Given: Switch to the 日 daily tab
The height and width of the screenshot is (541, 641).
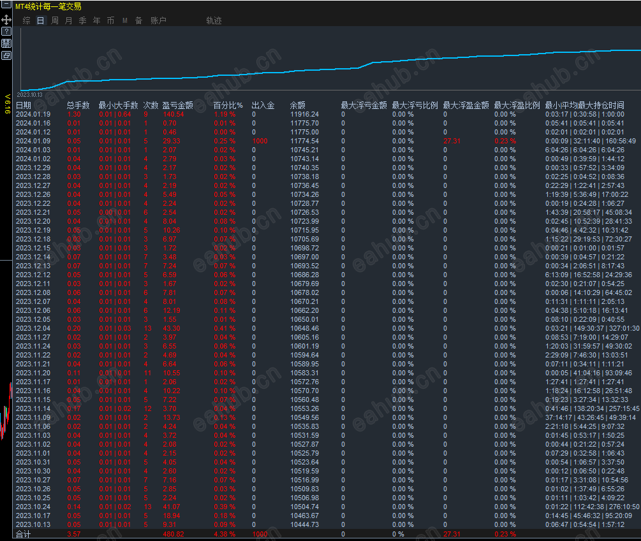Looking at the screenshot, I should coord(40,20).
